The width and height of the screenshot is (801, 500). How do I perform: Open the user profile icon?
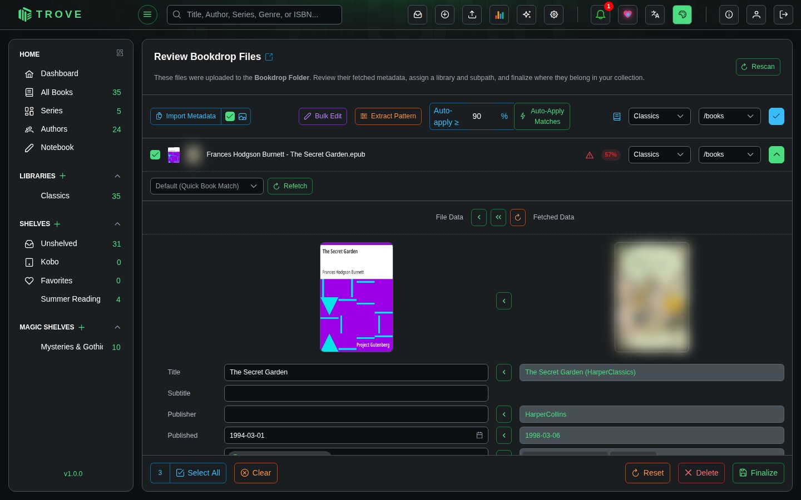coord(756,15)
